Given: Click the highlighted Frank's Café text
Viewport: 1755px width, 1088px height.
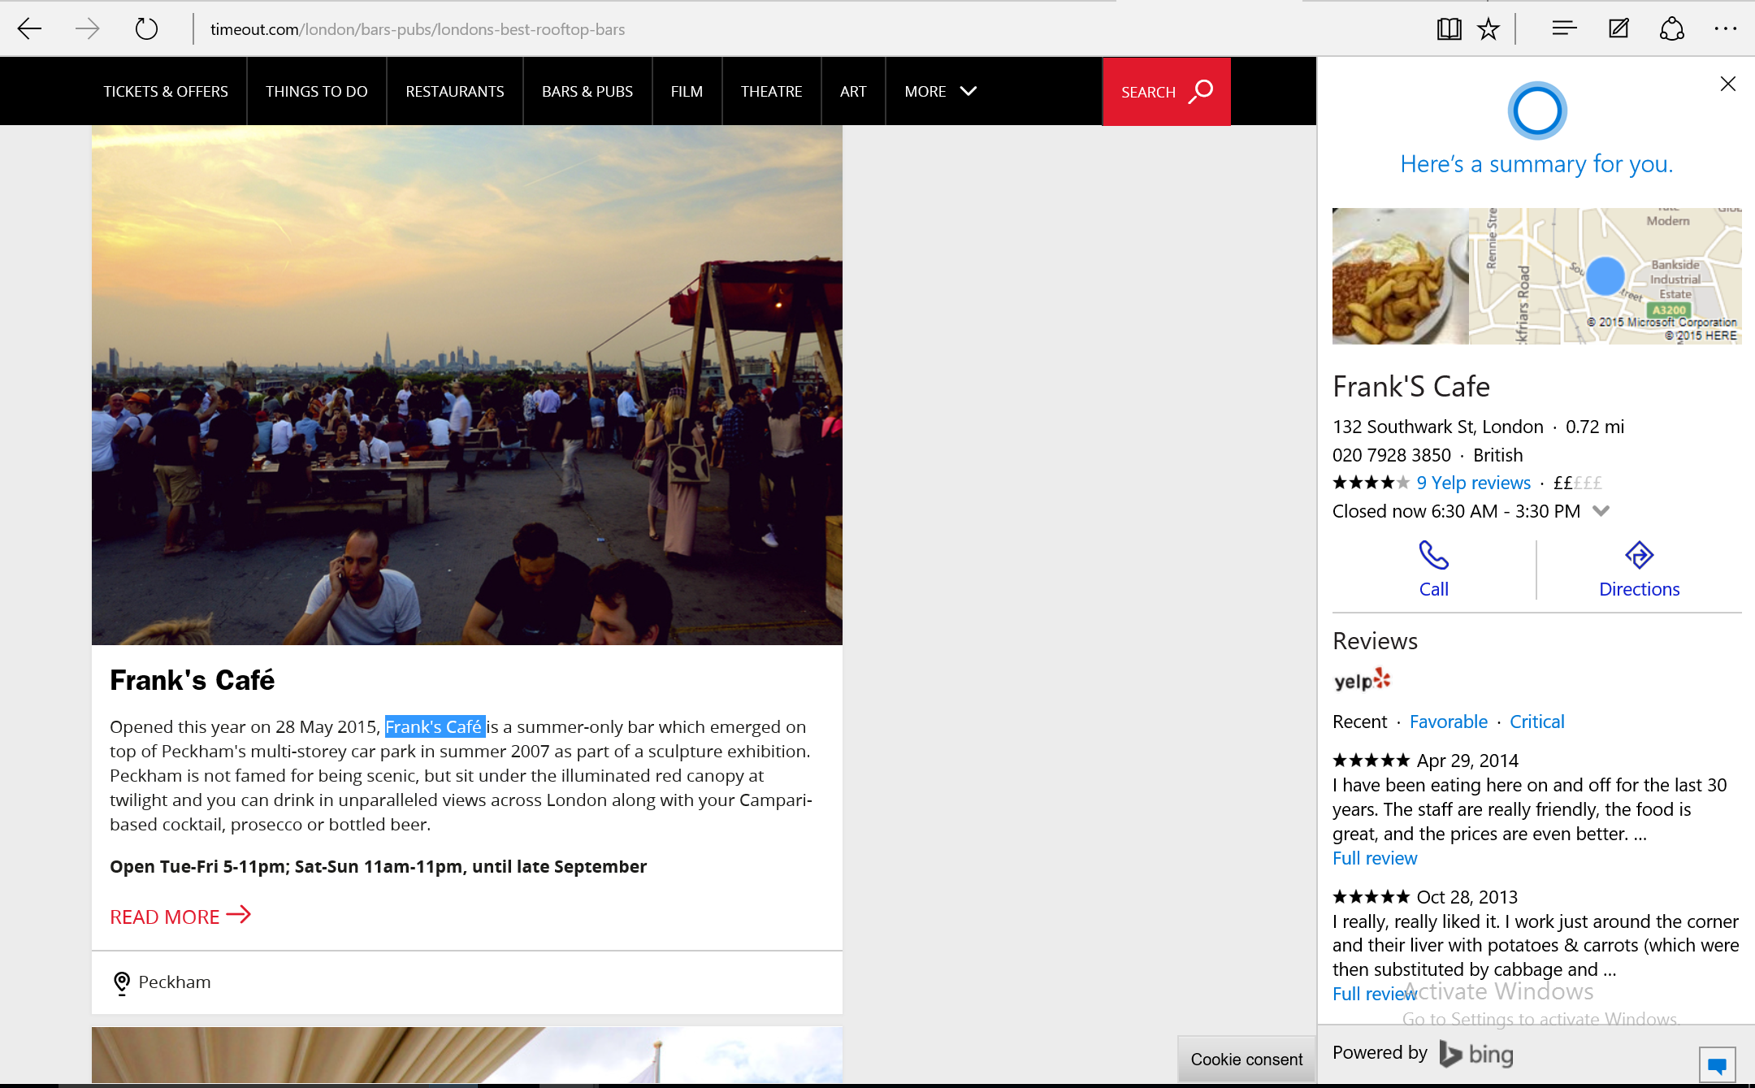Looking at the screenshot, I should click(x=435, y=726).
